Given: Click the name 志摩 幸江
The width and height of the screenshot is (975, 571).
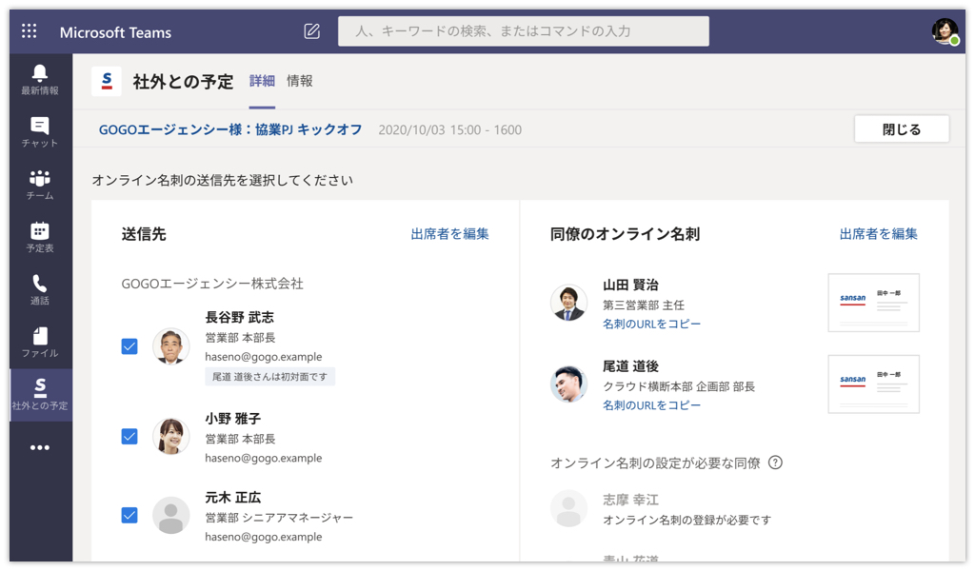Looking at the screenshot, I should coord(630,500).
